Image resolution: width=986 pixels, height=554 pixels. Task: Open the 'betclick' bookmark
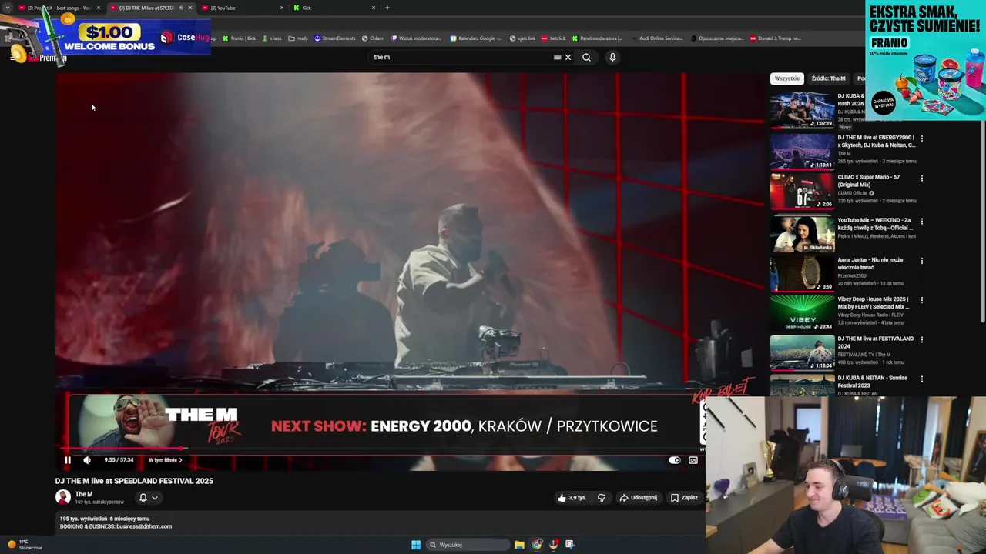554,38
